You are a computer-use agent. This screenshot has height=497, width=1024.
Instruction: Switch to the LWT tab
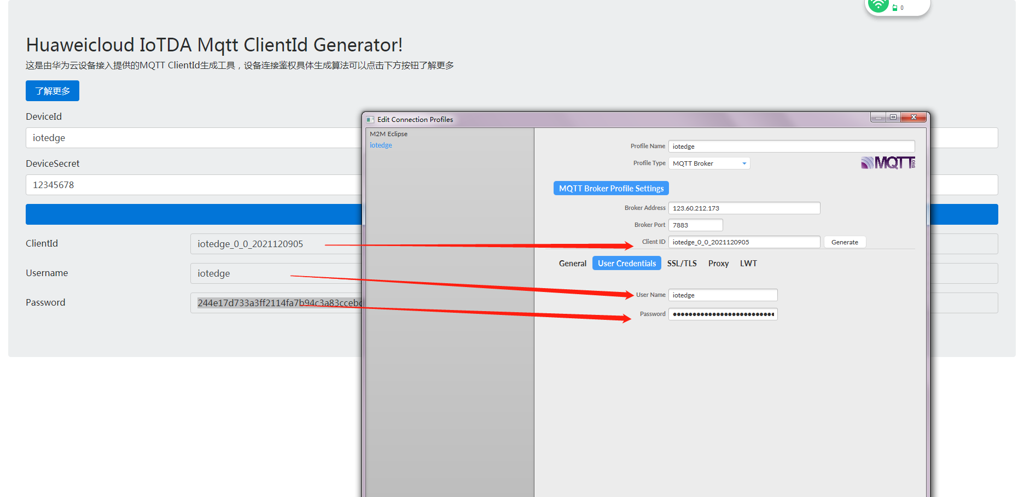tap(748, 264)
